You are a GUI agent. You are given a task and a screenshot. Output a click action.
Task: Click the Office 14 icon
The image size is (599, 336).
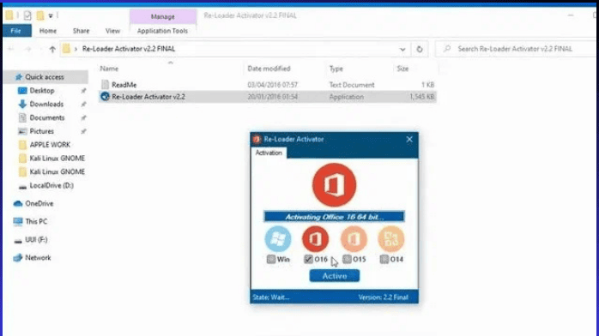[x=390, y=239]
